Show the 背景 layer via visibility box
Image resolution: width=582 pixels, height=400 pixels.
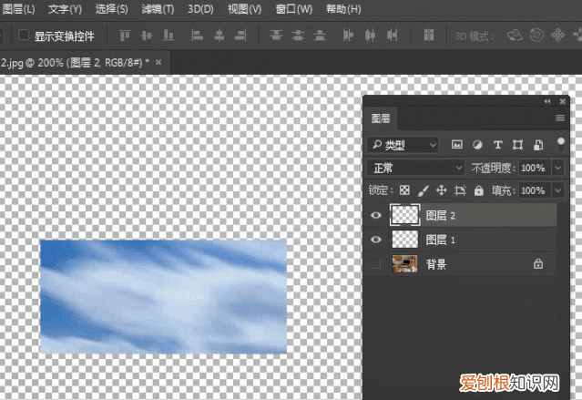(x=377, y=264)
